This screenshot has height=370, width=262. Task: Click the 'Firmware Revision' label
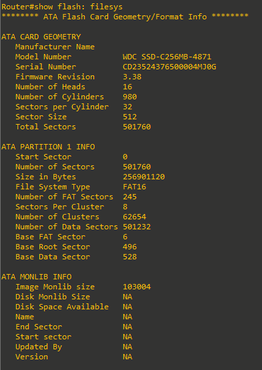(55, 77)
